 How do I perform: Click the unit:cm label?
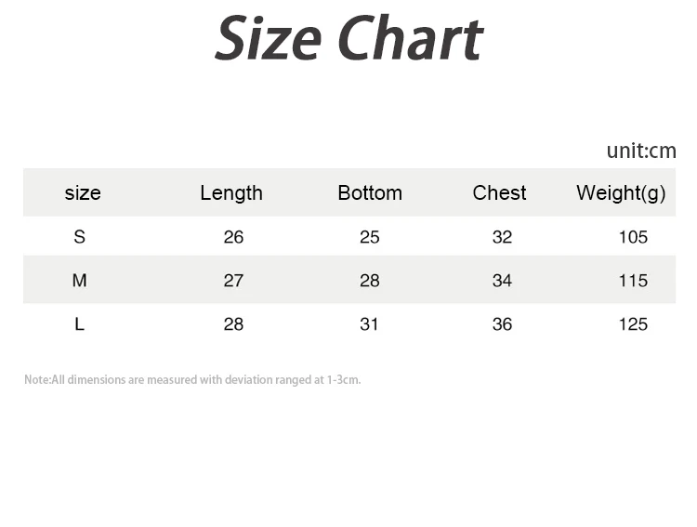coord(640,151)
